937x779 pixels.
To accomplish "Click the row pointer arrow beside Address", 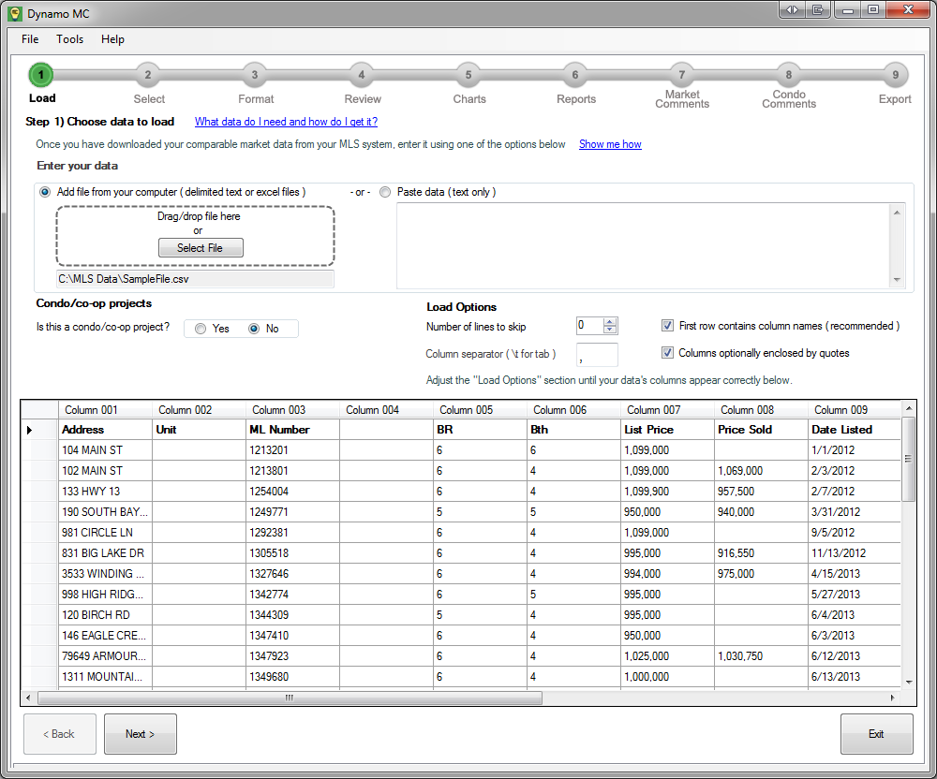I will 29,430.
